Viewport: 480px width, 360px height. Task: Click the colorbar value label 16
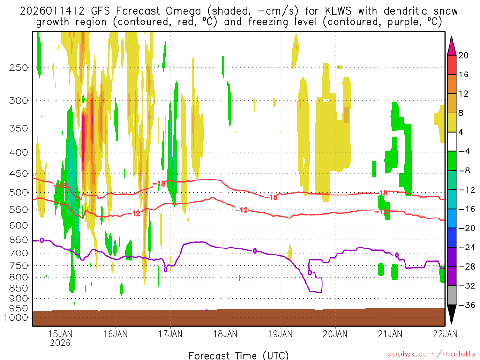point(464,75)
